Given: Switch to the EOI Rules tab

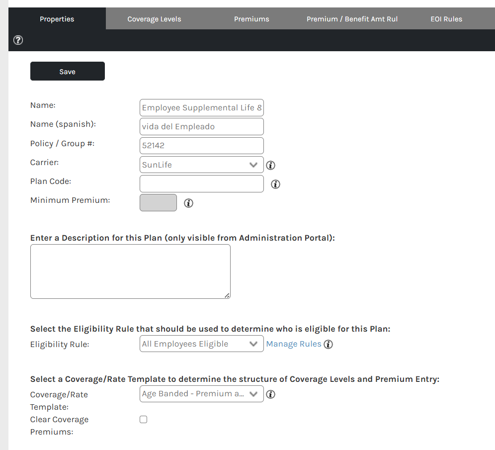Looking at the screenshot, I should click(x=446, y=18).
